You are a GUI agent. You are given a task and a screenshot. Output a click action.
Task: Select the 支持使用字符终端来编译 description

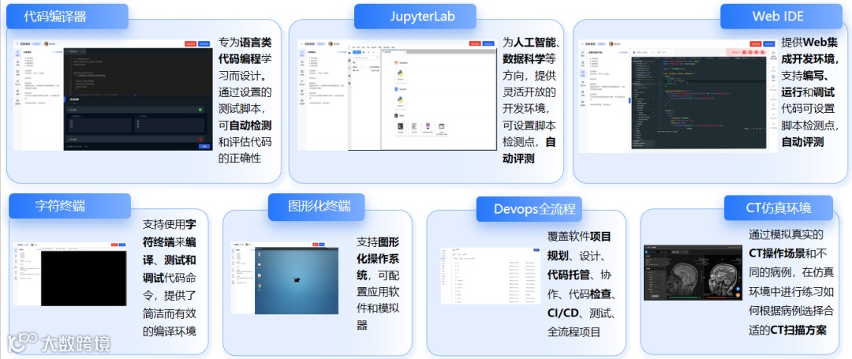[170, 277]
